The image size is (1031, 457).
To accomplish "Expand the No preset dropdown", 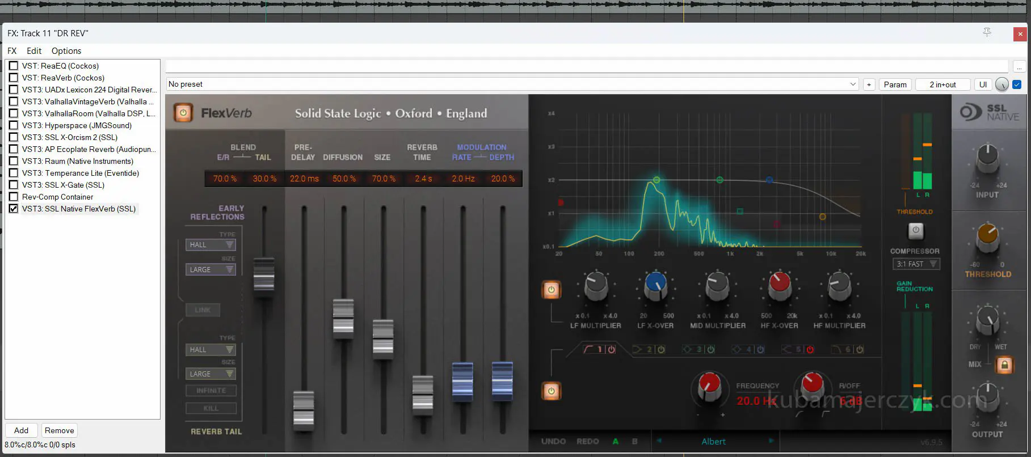I will pyautogui.click(x=852, y=84).
